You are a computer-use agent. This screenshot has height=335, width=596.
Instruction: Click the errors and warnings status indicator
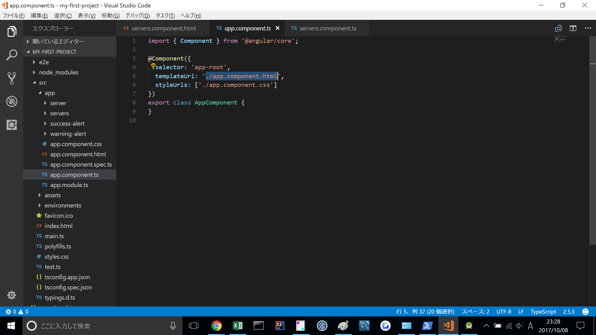(x=17, y=311)
